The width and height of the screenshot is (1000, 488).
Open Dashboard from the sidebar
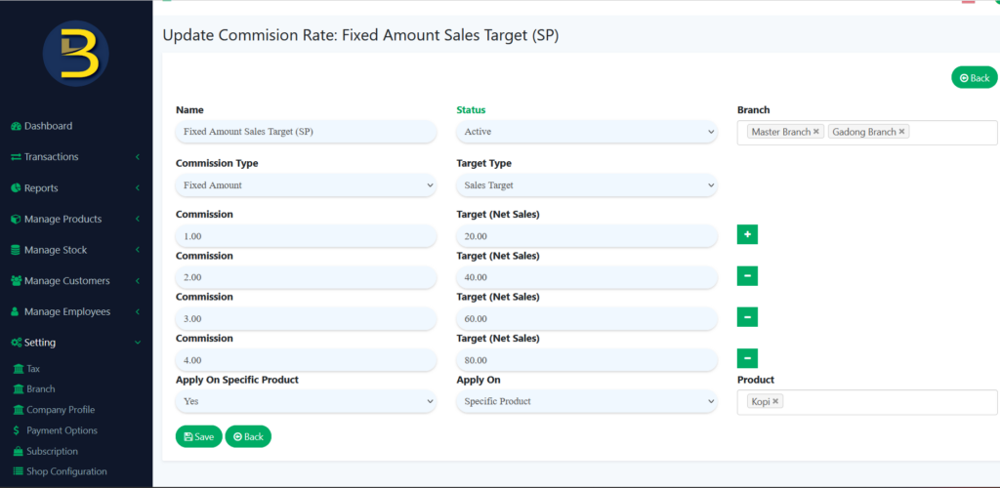(48, 126)
